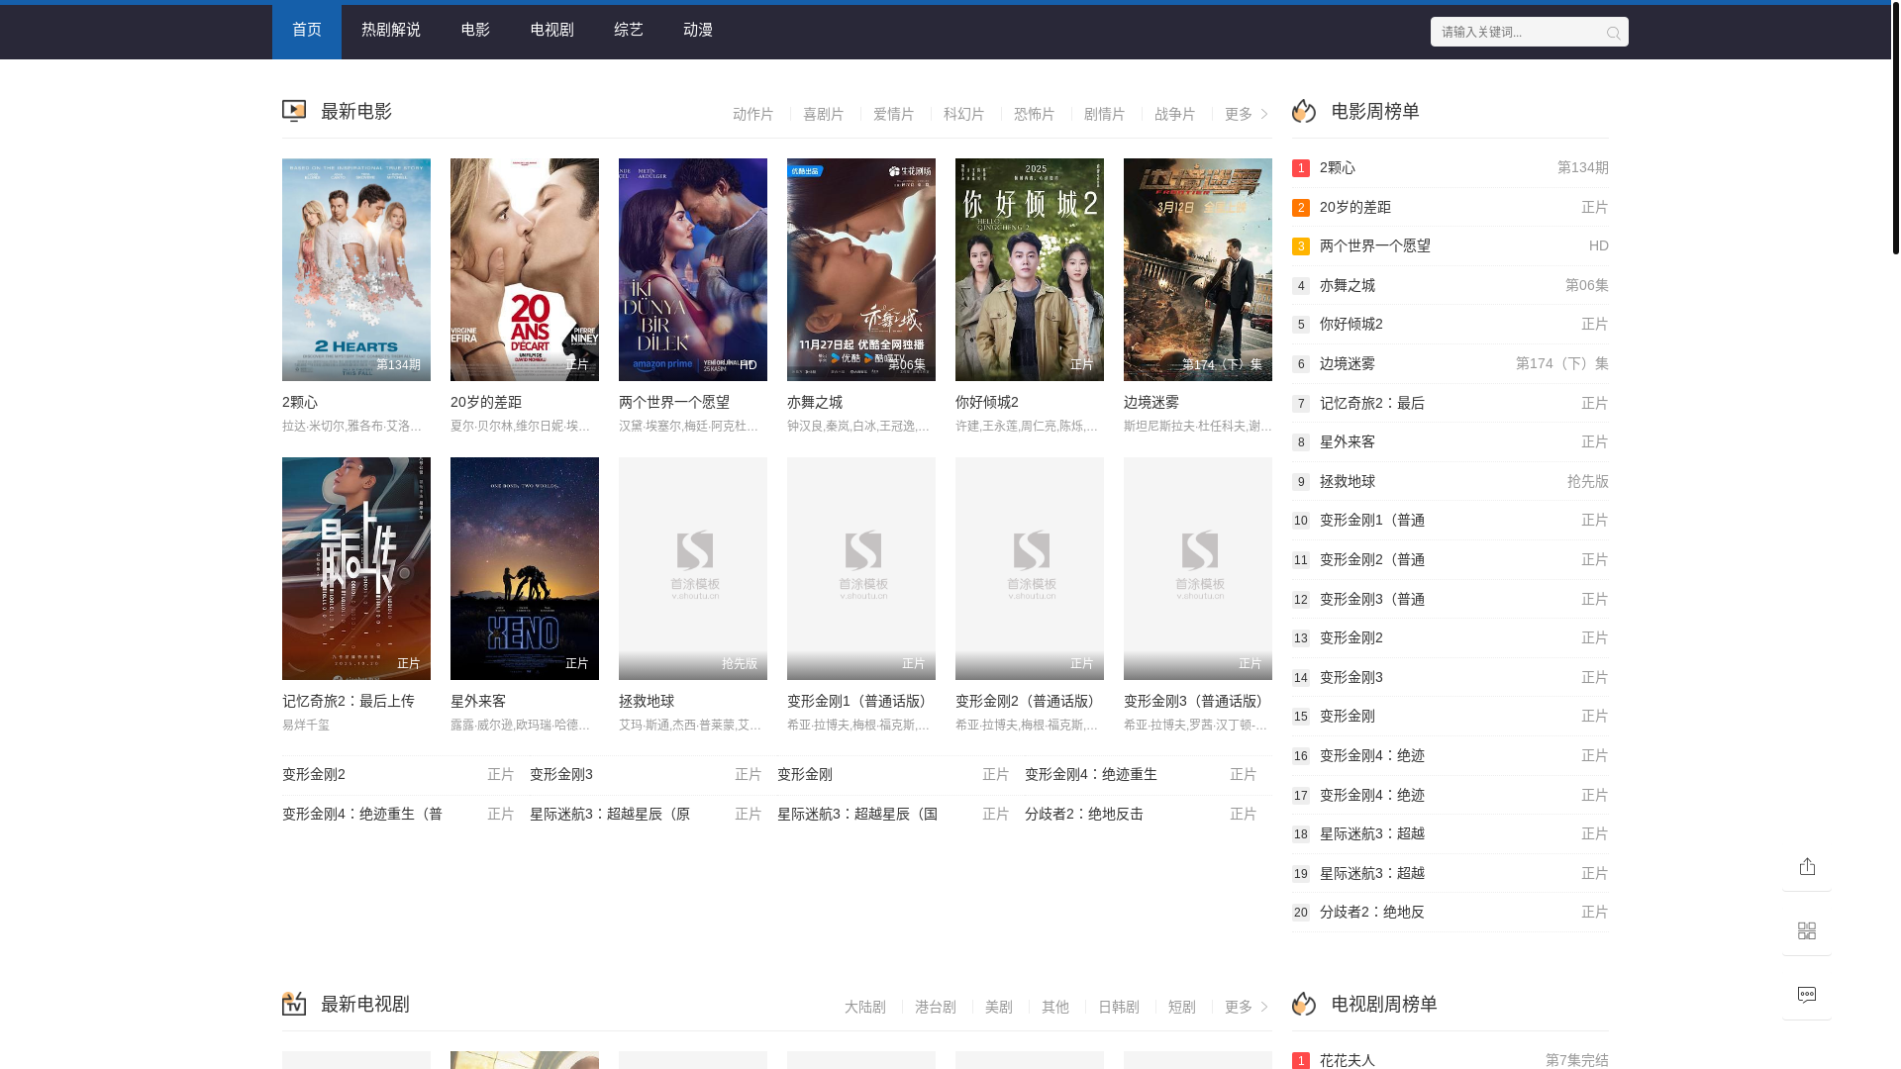Open XENO 星外来客 poster
1901x1069 pixels.
point(525,568)
